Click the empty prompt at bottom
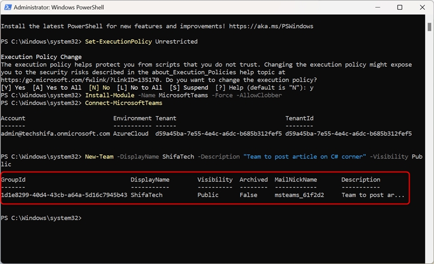The width and height of the screenshot is (434, 264). [x=41, y=218]
